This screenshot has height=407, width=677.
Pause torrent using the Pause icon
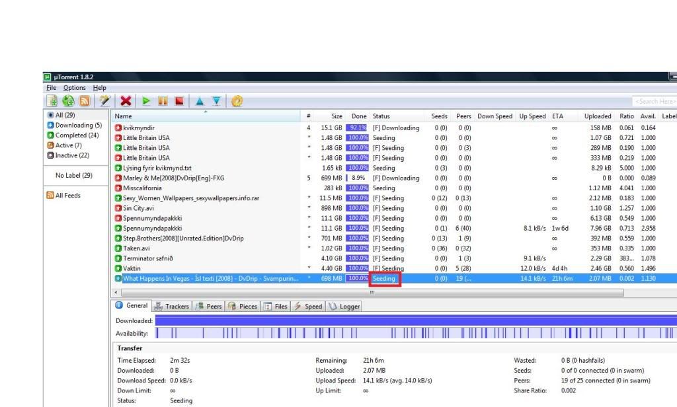[x=163, y=101]
